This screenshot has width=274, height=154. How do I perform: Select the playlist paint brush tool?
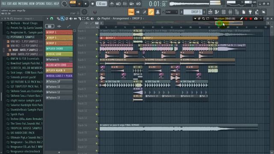(x=63, y=18)
